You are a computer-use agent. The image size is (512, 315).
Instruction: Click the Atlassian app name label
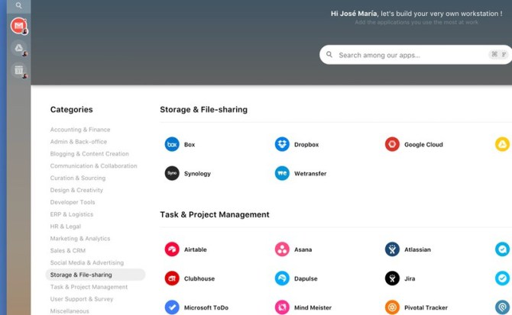click(417, 249)
